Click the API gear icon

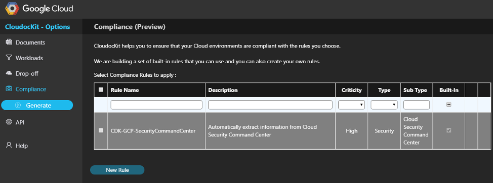coord(9,122)
